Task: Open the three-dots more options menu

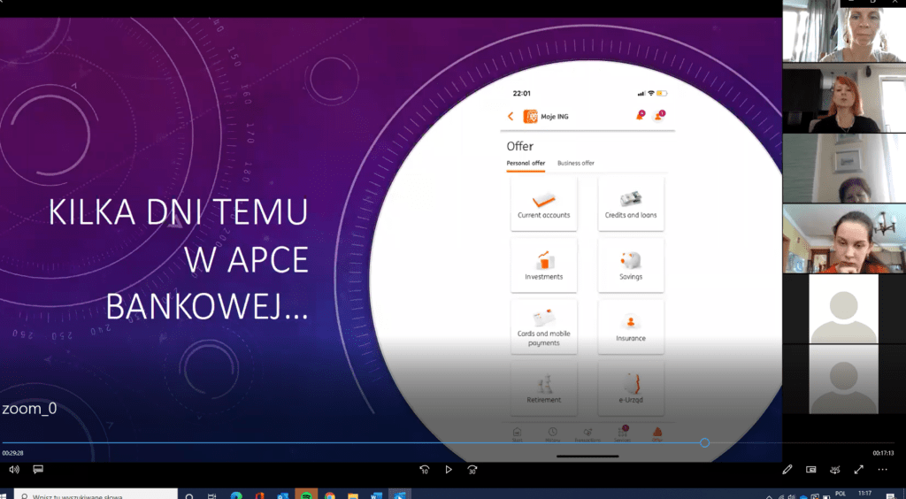Action: click(x=882, y=470)
